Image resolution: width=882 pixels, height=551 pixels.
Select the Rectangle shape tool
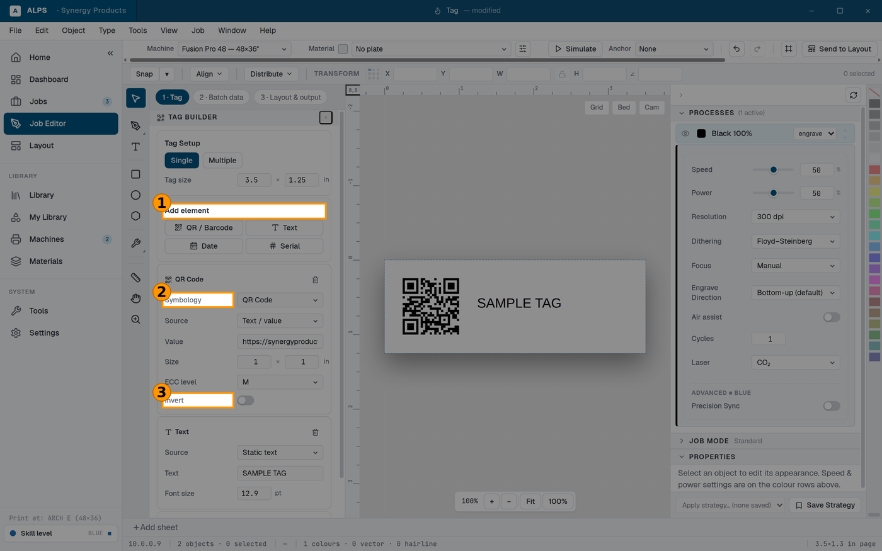point(135,174)
